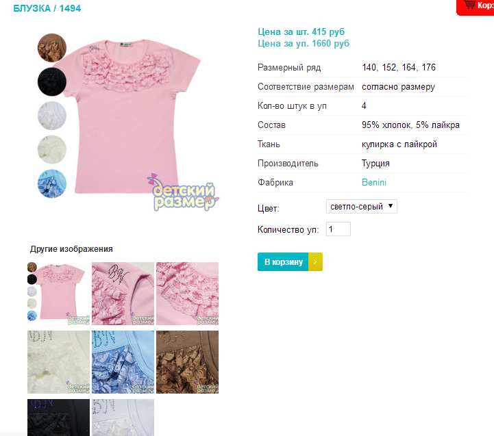Open the Цвет color dropdown
Image resolution: width=494 pixels, height=436 pixels.
click(361, 207)
